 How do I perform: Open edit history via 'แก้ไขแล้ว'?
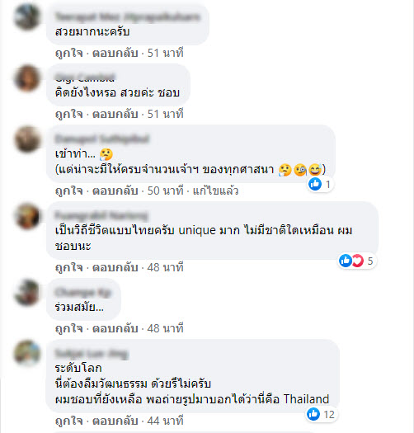coord(215,191)
